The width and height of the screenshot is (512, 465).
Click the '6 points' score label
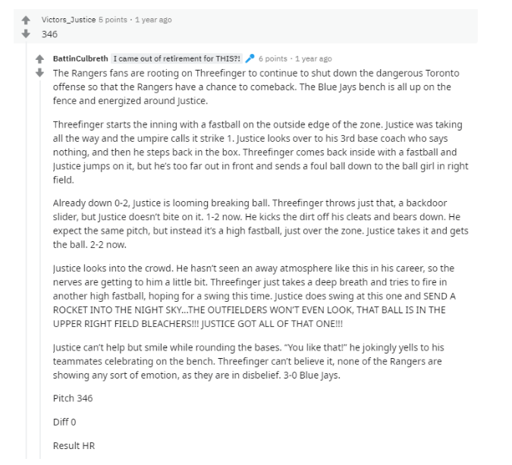tap(273, 58)
